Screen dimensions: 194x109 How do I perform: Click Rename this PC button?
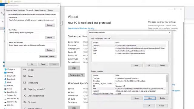click(x=76, y=75)
